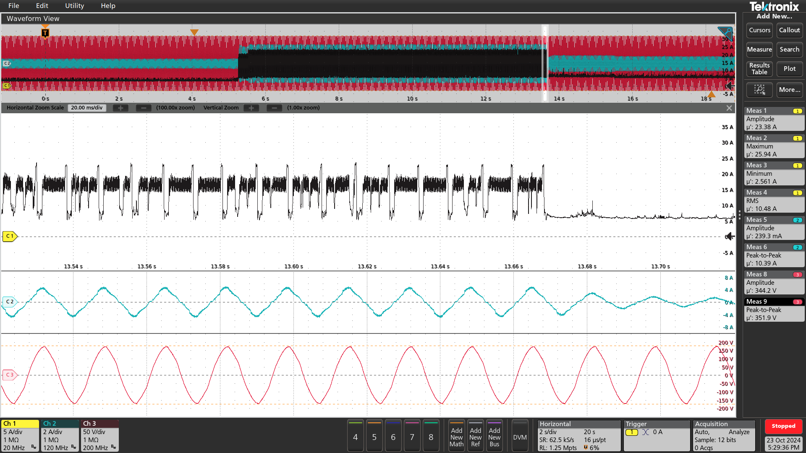Select the C3 channel handle
Image resolution: width=806 pixels, height=453 pixels.
coord(9,375)
